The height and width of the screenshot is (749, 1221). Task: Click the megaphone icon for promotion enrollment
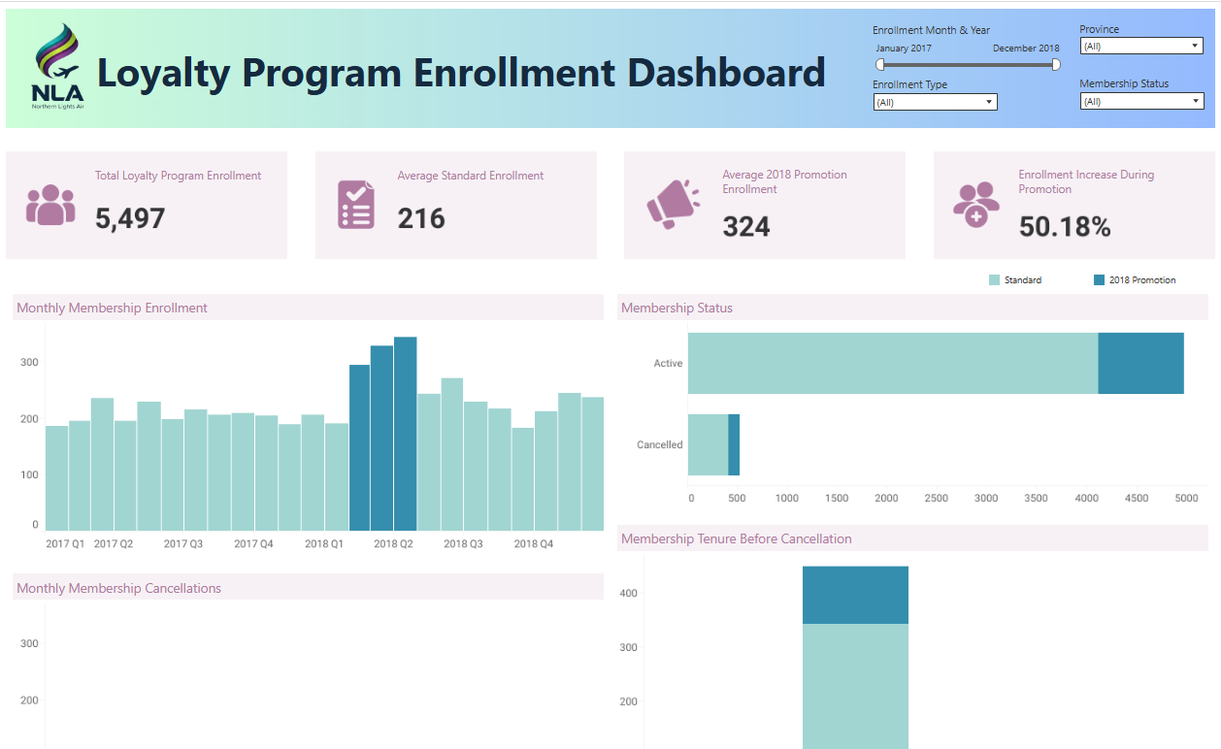click(672, 205)
